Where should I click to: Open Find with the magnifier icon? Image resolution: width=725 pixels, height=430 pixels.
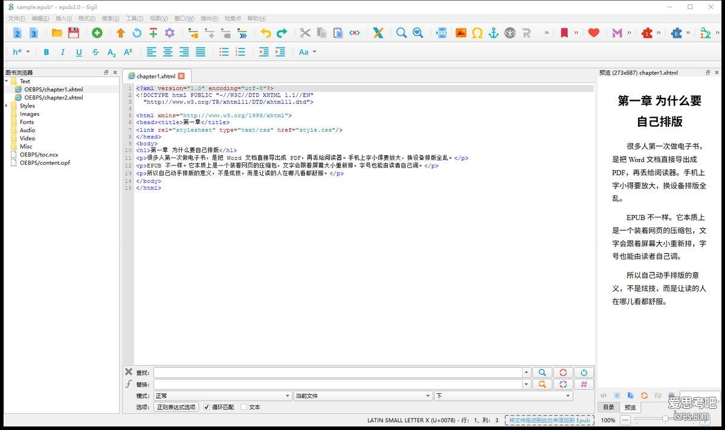(x=401, y=33)
